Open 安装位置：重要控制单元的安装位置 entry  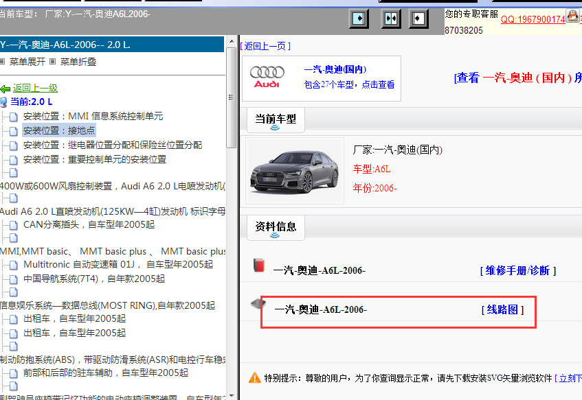click(x=95, y=159)
